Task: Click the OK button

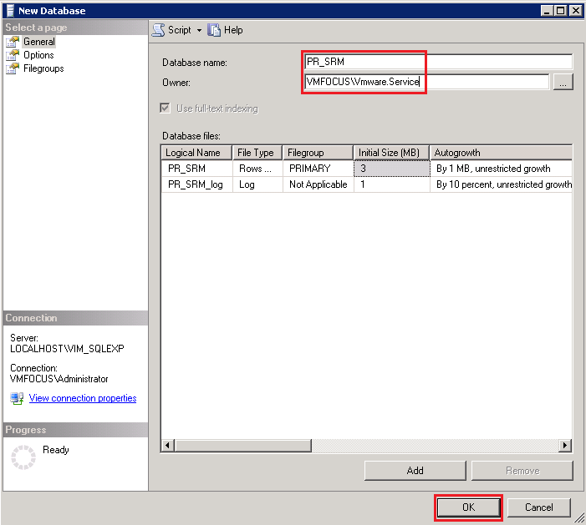Action: [x=468, y=507]
